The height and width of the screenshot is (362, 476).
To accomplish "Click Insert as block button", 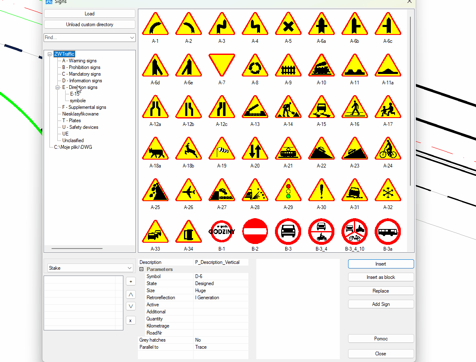I will pyautogui.click(x=381, y=277).
